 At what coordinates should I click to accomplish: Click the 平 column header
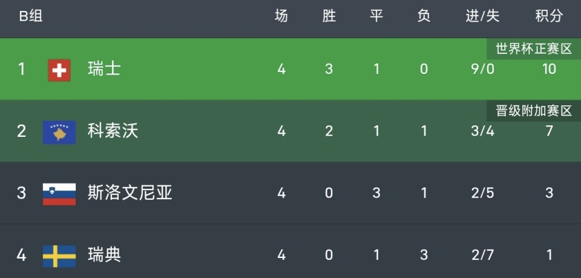pos(376,17)
